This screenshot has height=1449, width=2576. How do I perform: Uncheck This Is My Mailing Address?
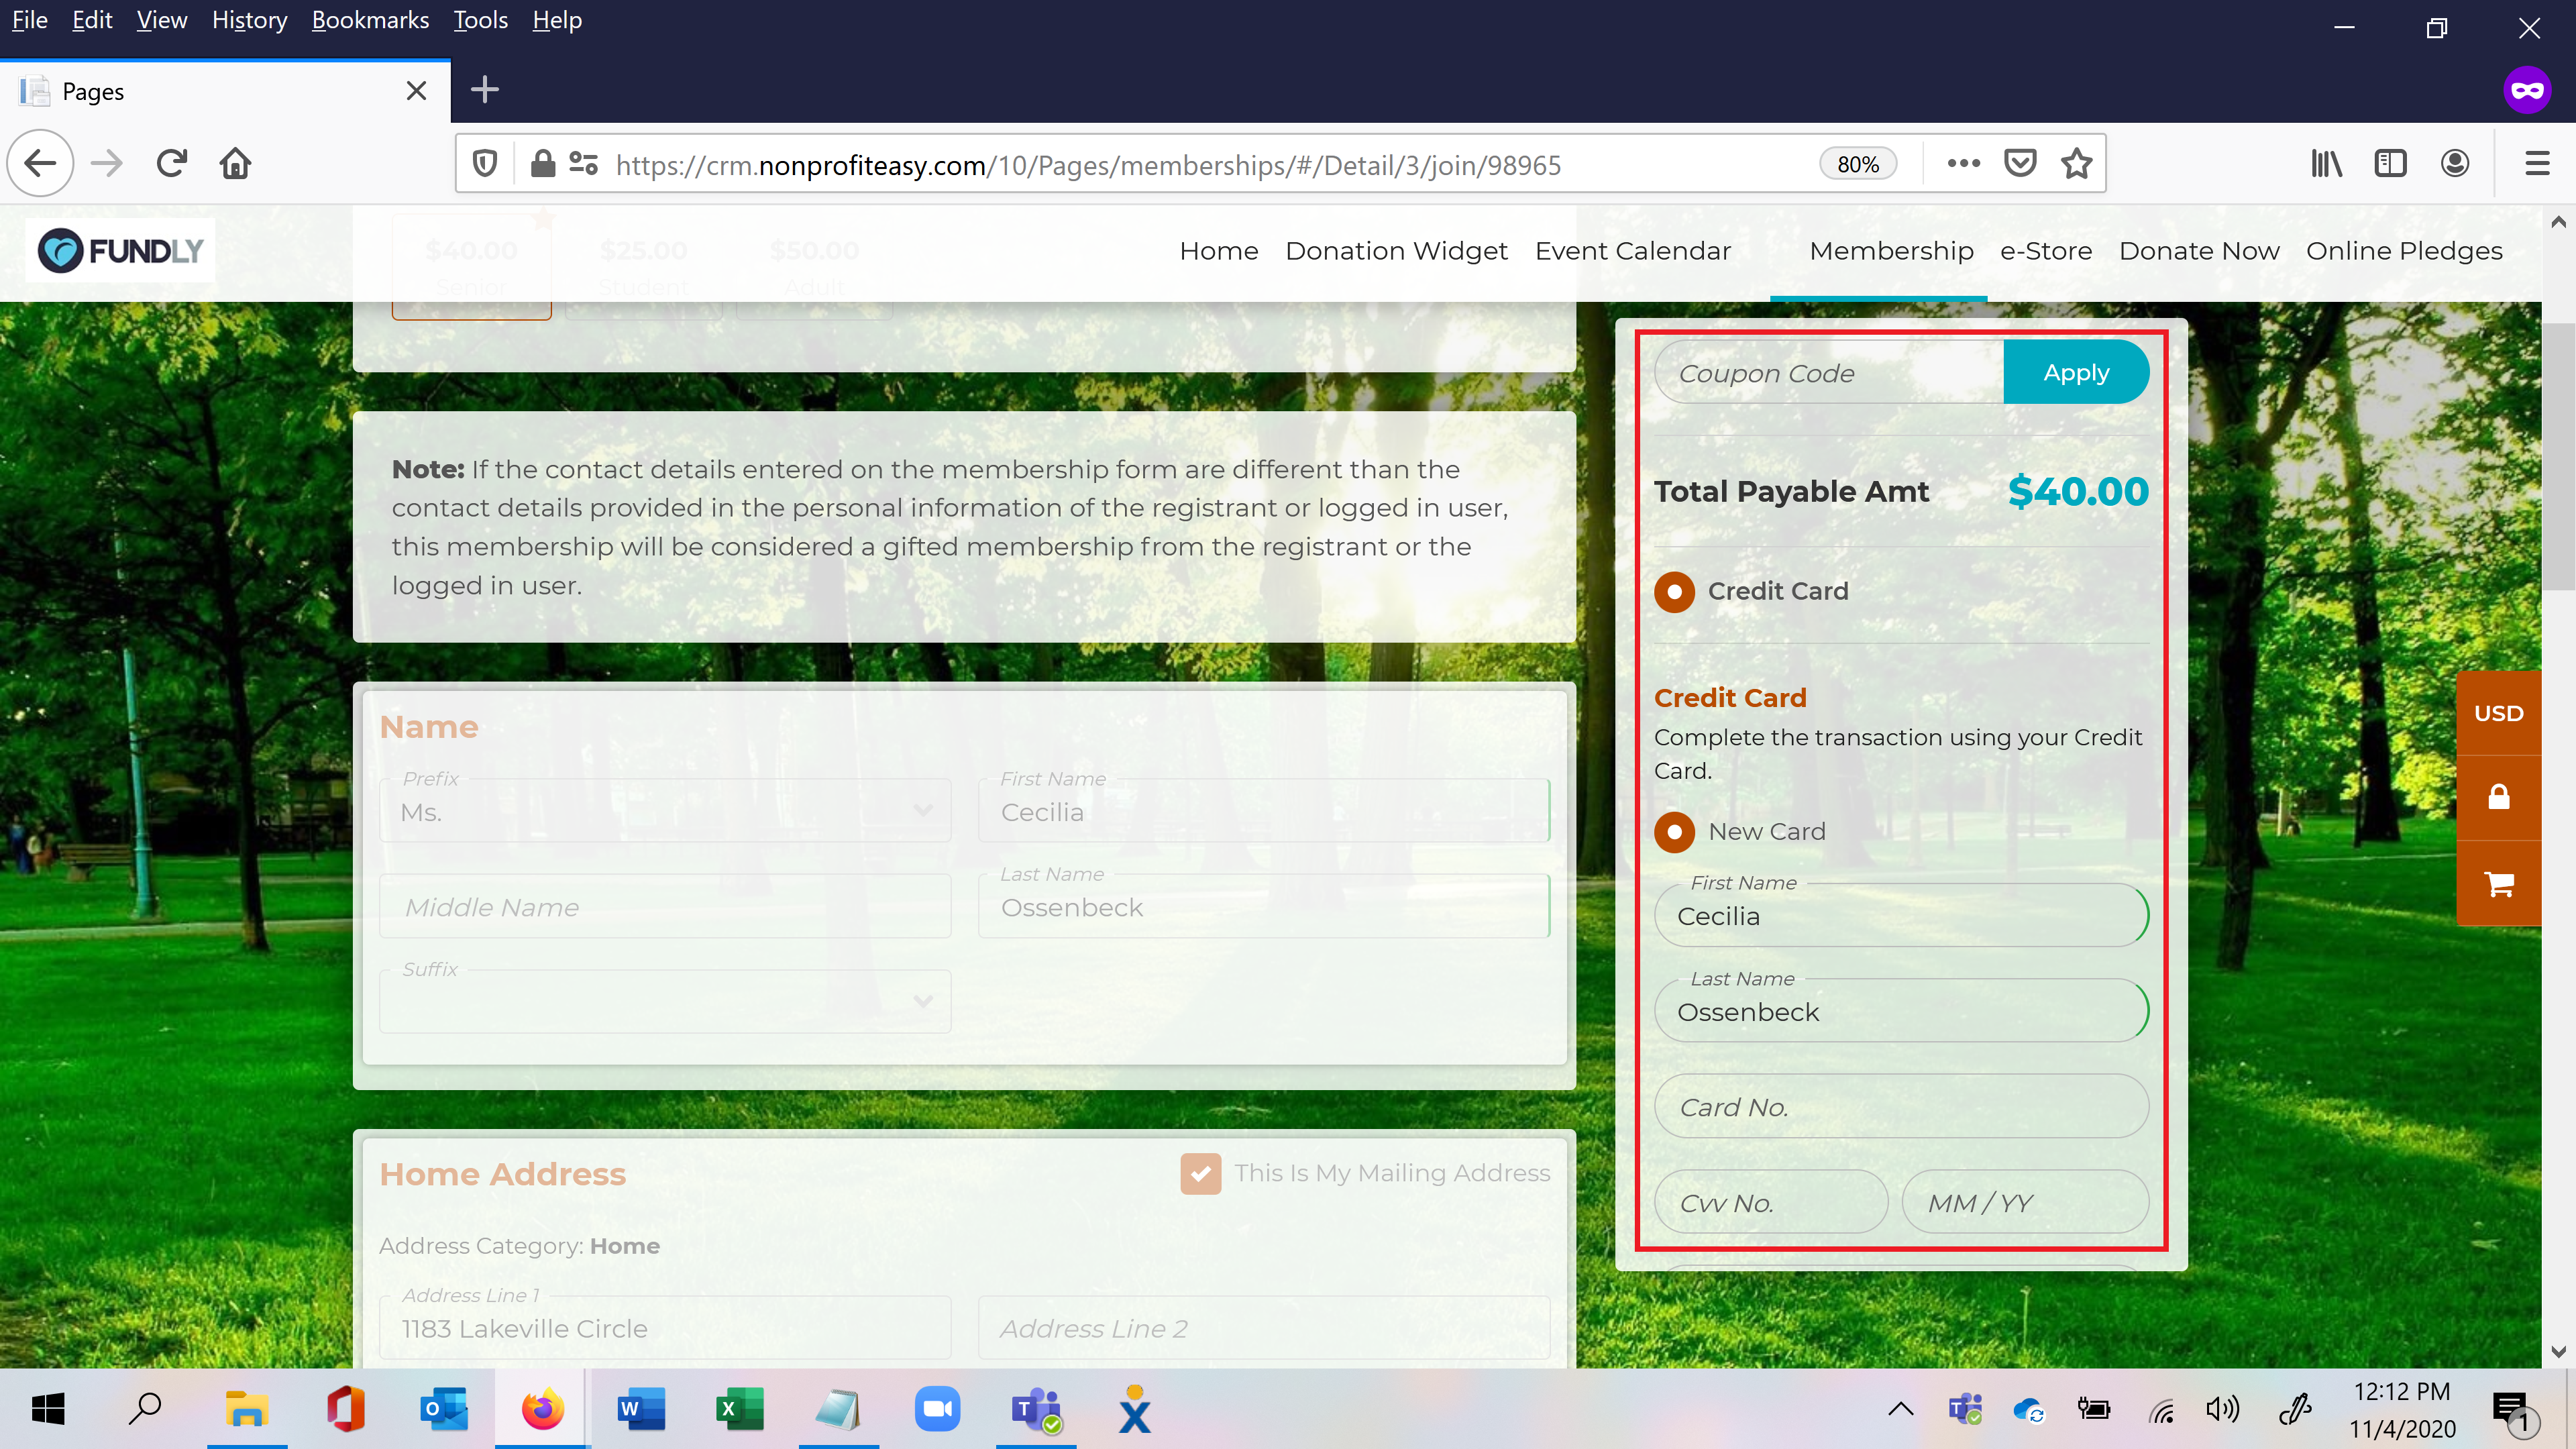pyautogui.click(x=1200, y=1173)
